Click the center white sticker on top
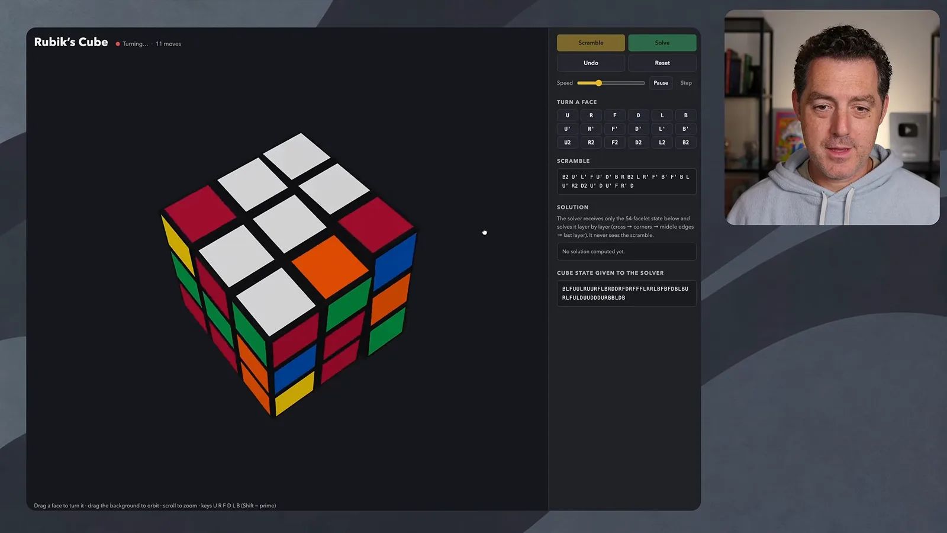This screenshot has height=533, width=947. click(290, 224)
